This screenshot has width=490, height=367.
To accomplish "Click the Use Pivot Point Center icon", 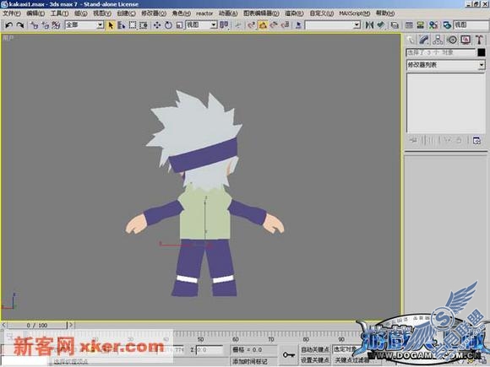I will pos(224,25).
